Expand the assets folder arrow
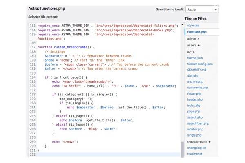This screenshot has width=245, height=163. 199,45
